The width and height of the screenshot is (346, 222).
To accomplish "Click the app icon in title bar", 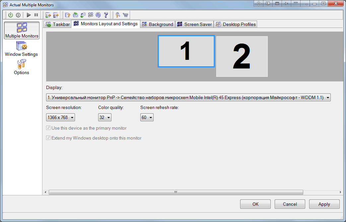I will (5, 5).
